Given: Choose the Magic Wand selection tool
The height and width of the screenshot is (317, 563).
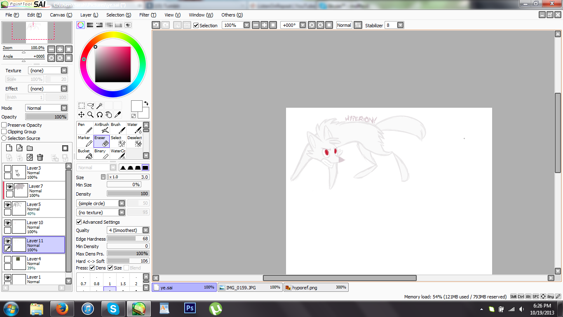Looking at the screenshot, I should (x=99, y=106).
